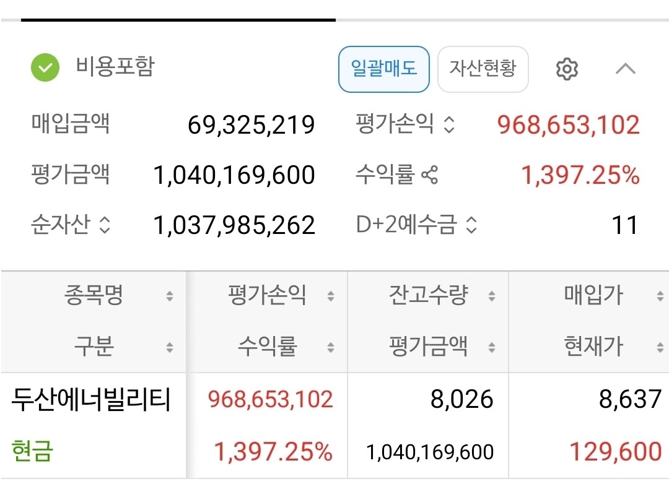Sort by 종목명 column sort icon
The width and height of the screenshot is (669, 484).
(170, 296)
